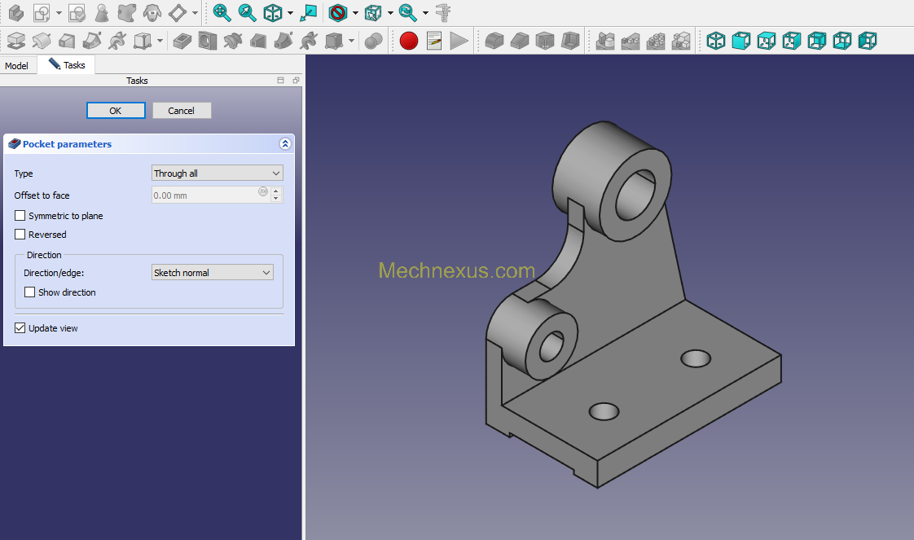Switch to the Tasks tab

coord(67,64)
